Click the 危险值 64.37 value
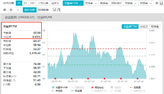This screenshot has width=164, height=94. pyautogui.click(x=37, y=41)
